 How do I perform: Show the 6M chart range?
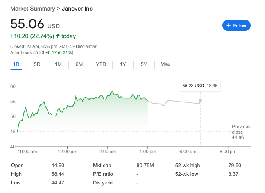coord(79,64)
